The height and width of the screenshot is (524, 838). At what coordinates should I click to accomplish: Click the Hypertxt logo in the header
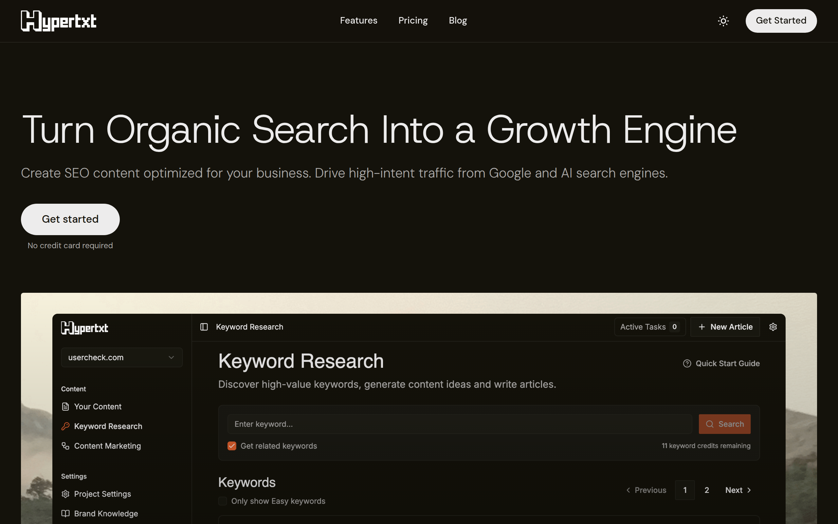tap(59, 21)
